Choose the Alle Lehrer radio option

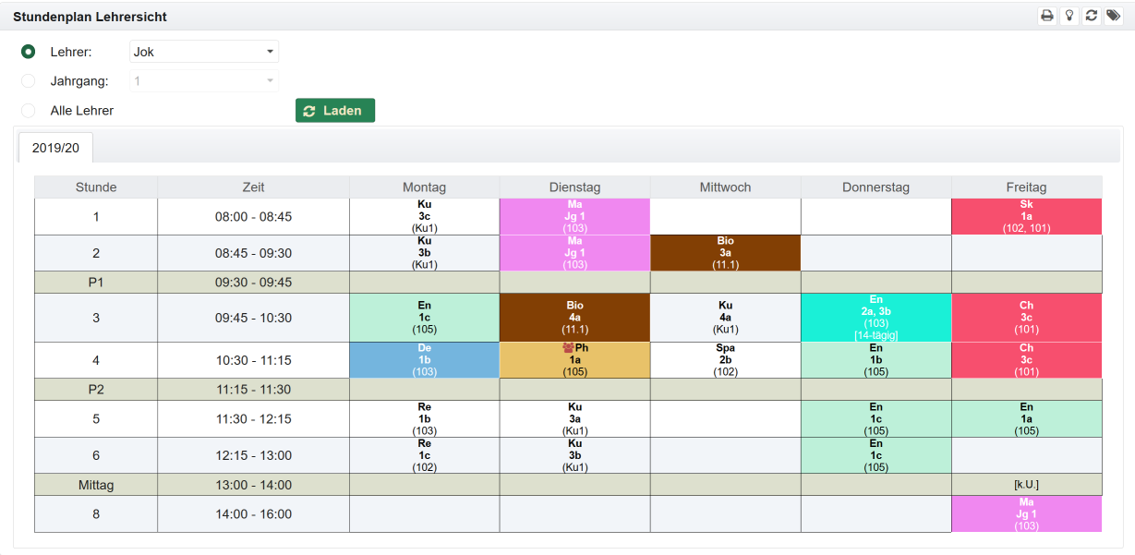coord(29,111)
